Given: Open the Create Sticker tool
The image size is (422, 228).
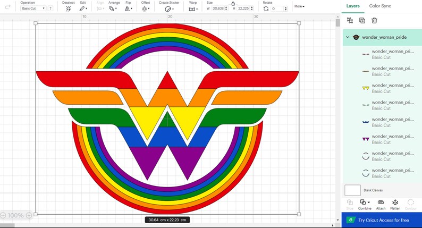Looking at the screenshot, I should (169, 9).
